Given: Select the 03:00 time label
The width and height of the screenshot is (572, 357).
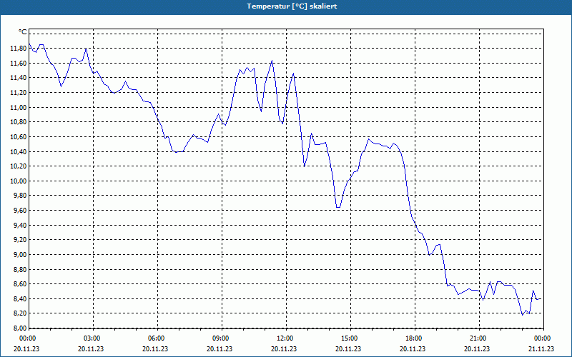Looking at the screenshot, I should [92, 338].
